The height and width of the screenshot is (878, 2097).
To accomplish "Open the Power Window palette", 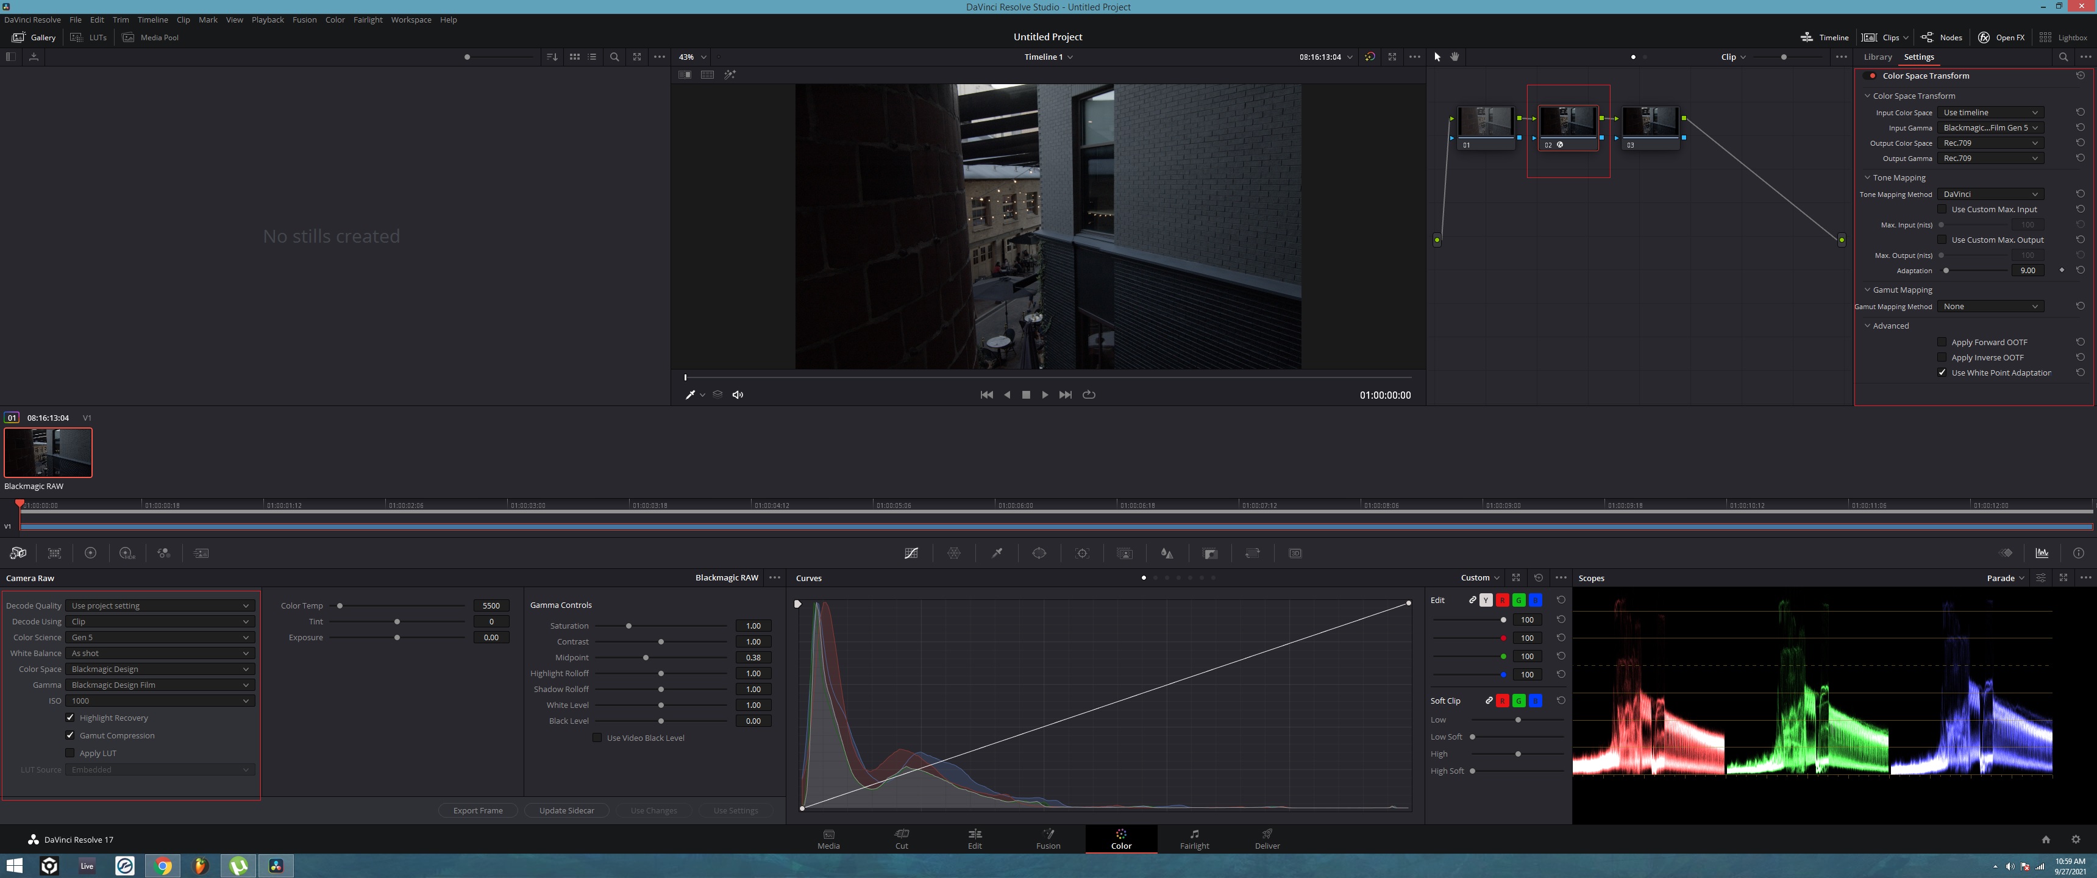I will pyautogui.click(x=1039, y=553).
